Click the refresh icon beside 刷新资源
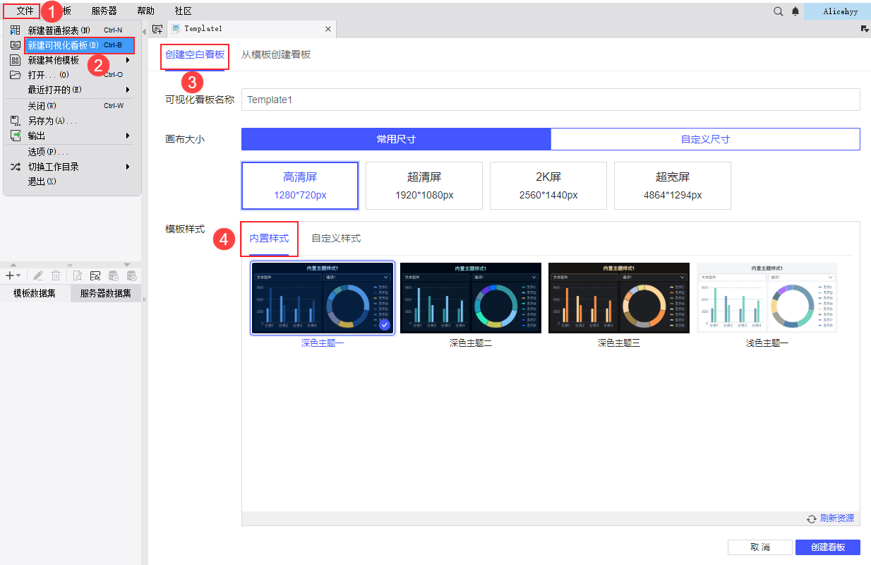 [812, 518]
